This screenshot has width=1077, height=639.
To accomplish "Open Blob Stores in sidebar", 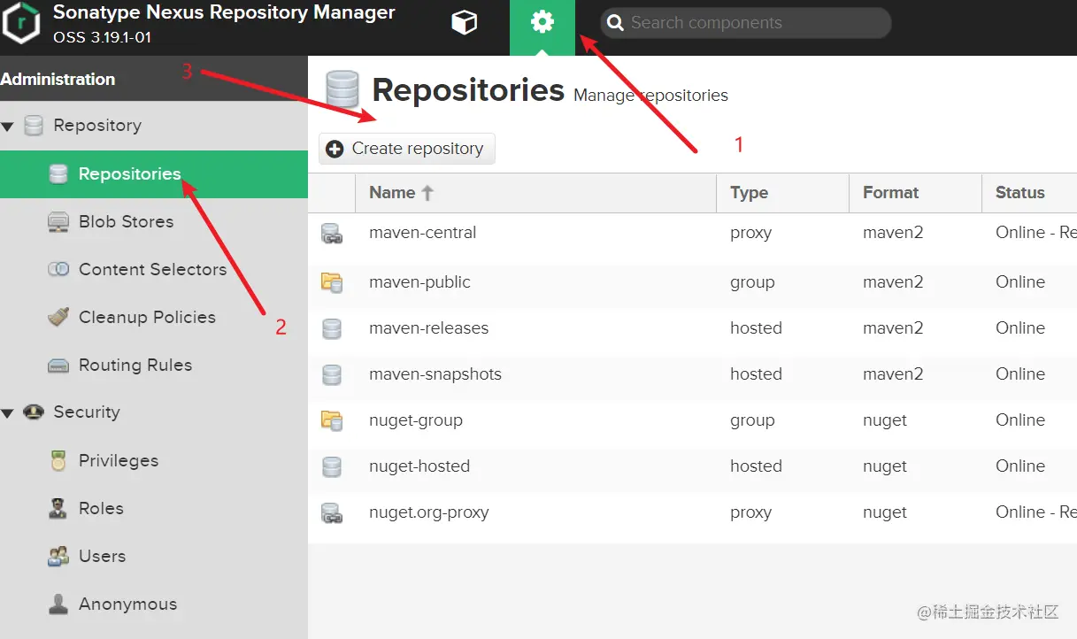I will pyautogui.click(x=126, y=222).
